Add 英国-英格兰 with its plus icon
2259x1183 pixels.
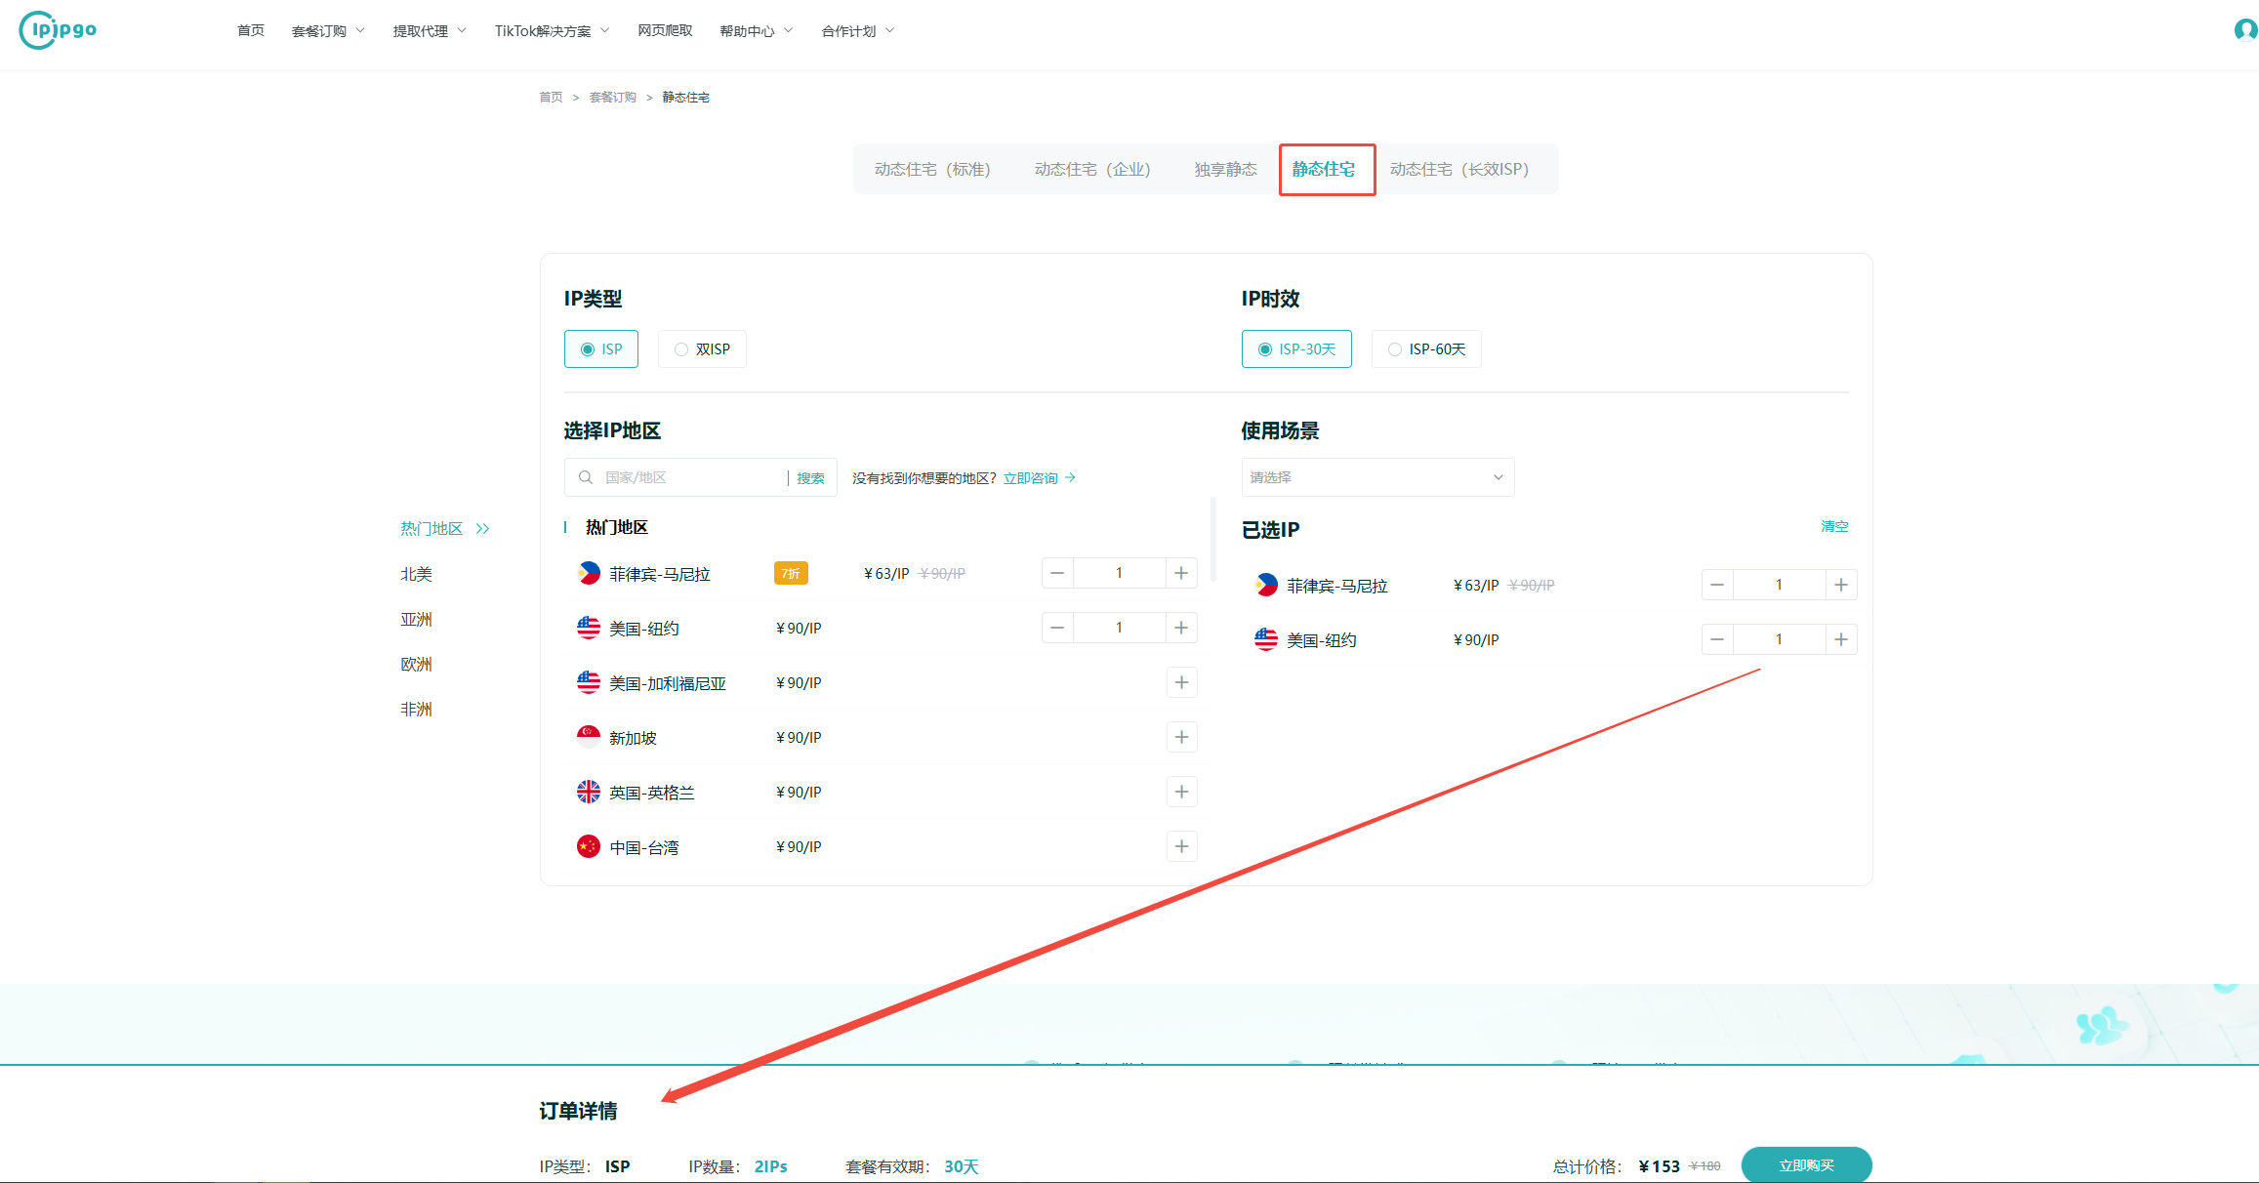[x=1181, y=792]
